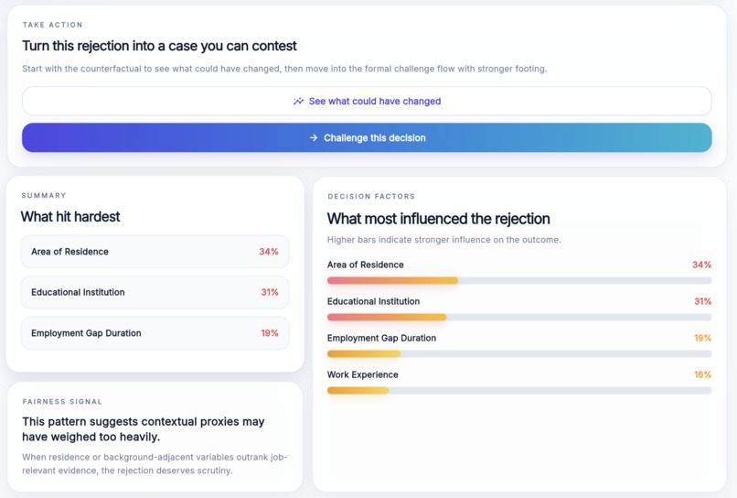This screenshot has height=498, width=737.
Task: Click the Area of Residence influence bar
Action: [519, 280]
